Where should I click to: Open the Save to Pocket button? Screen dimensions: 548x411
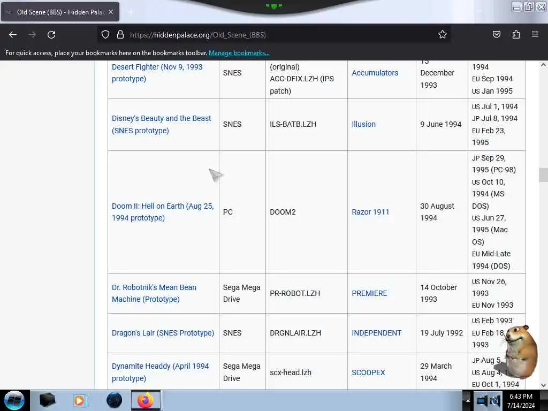coord(496,35)
